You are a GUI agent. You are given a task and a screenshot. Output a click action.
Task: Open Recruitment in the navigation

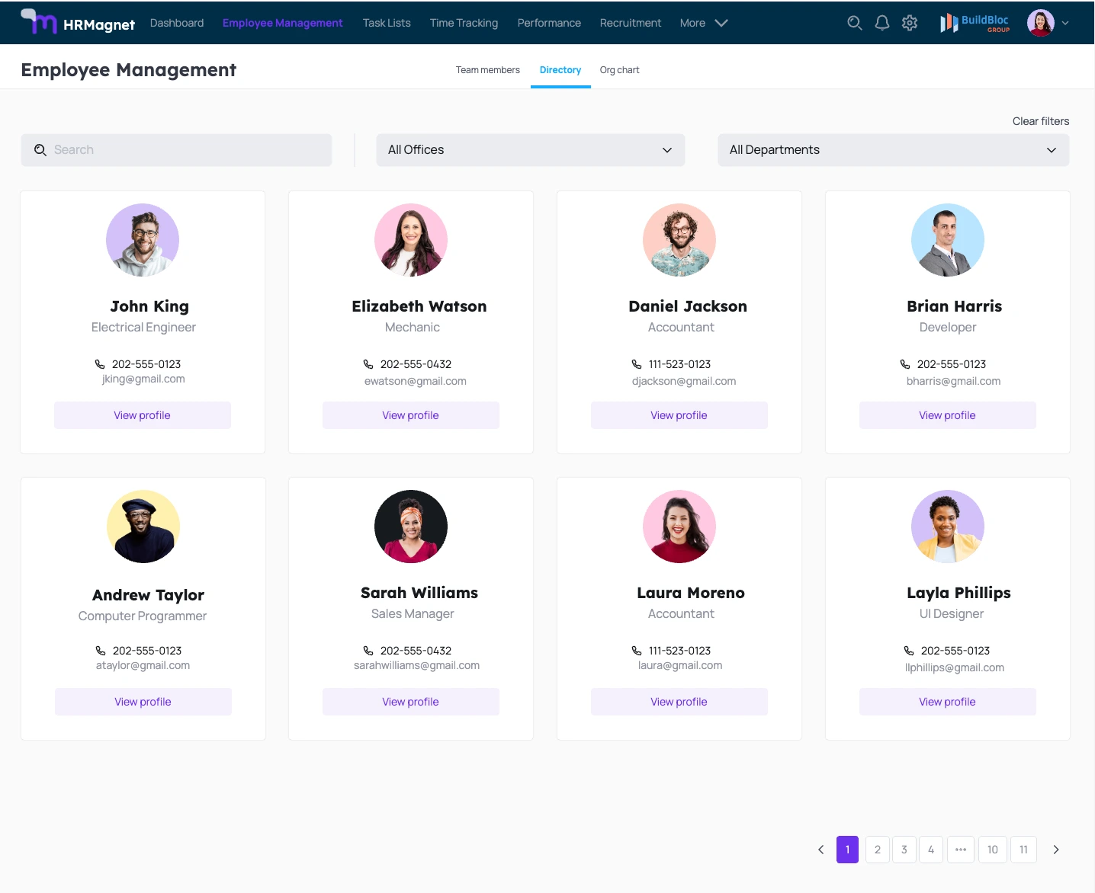[631, 23]
